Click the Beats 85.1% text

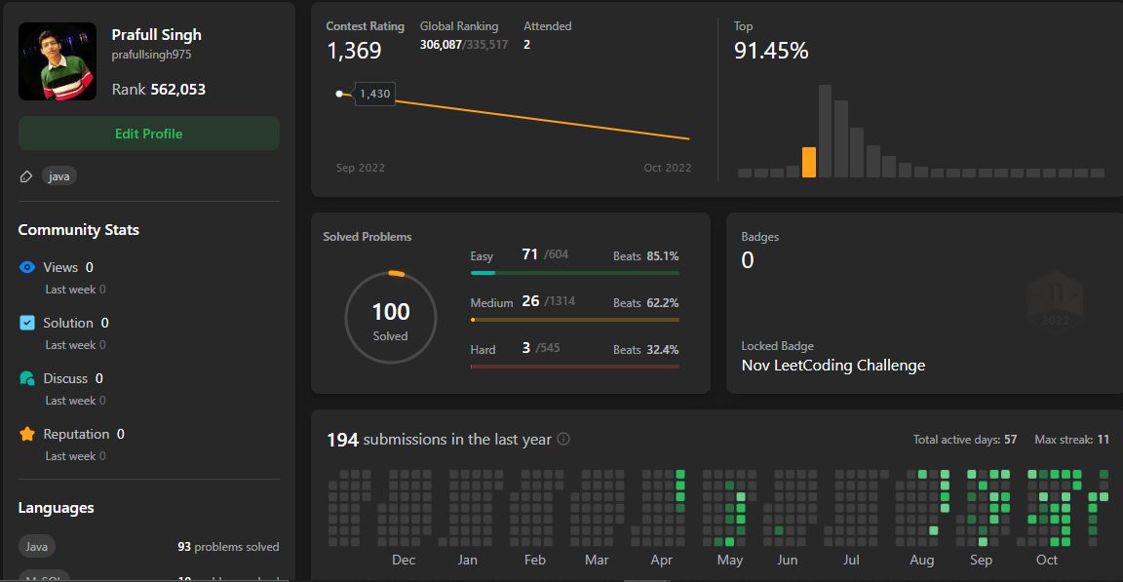pyautogui.click(x=646, y=255)
